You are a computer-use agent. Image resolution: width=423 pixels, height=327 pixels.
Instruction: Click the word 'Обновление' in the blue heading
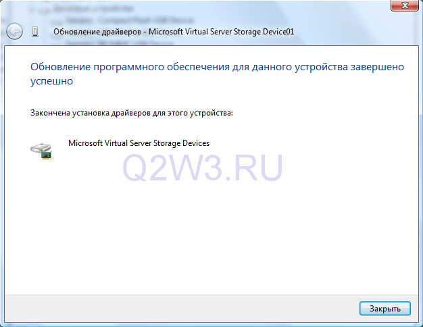(59, 67)
